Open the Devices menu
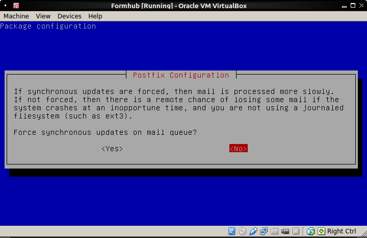Viewport: 367px width, 238px height. (x=69, y=16)
